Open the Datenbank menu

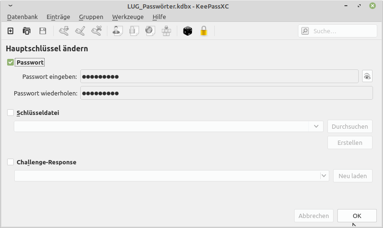[22, 17]
